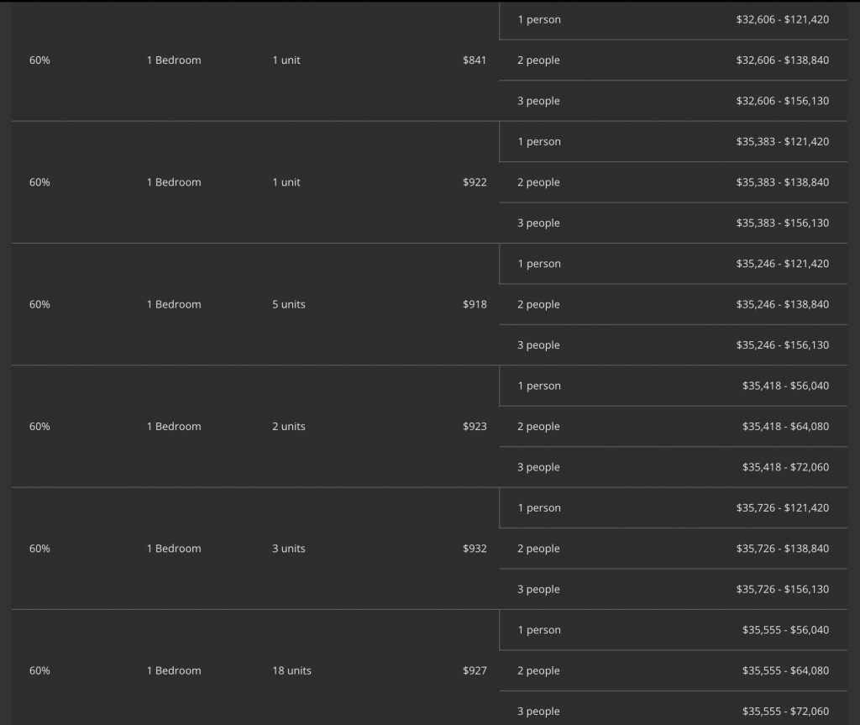Click the $918 rent value
860x725 pixels.
(x=474, y=304)
